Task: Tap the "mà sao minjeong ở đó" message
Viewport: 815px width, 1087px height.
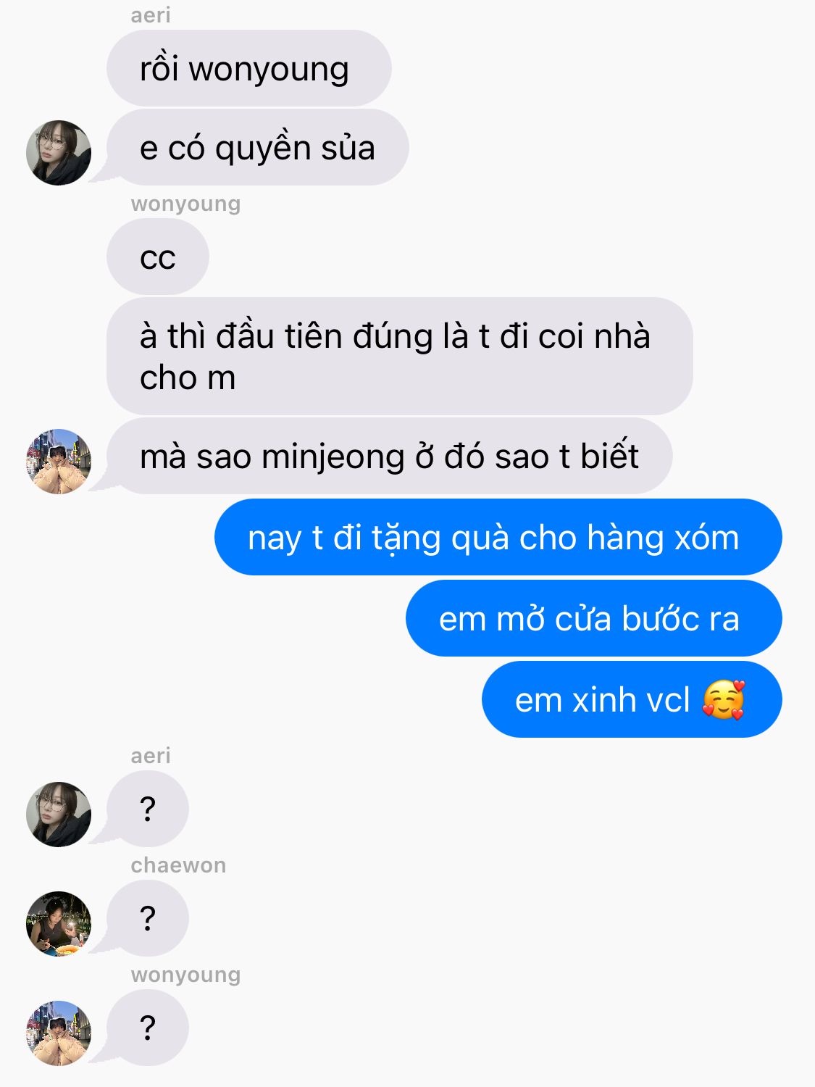Action: coord(390,457)
